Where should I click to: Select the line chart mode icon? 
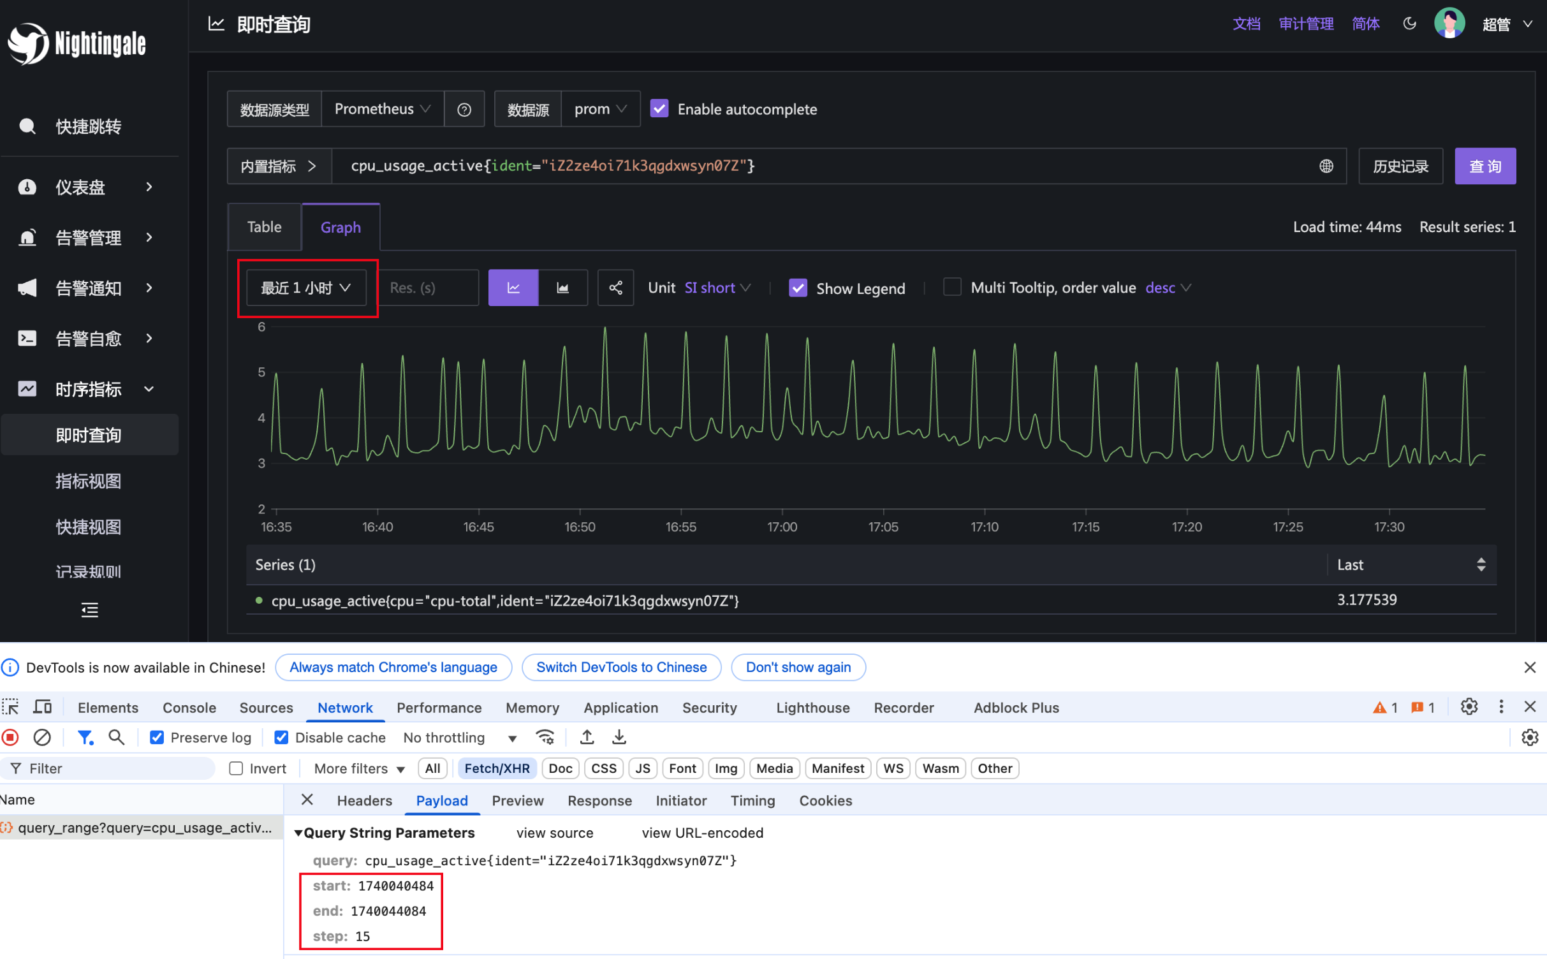513,288
